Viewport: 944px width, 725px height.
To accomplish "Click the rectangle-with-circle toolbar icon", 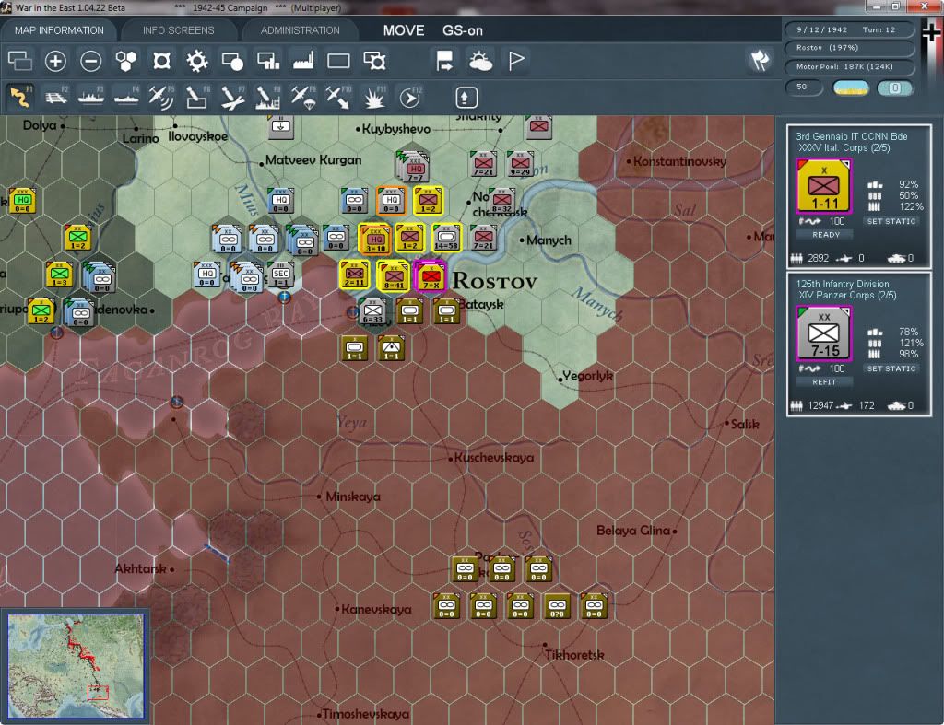I will coord(232,61).
